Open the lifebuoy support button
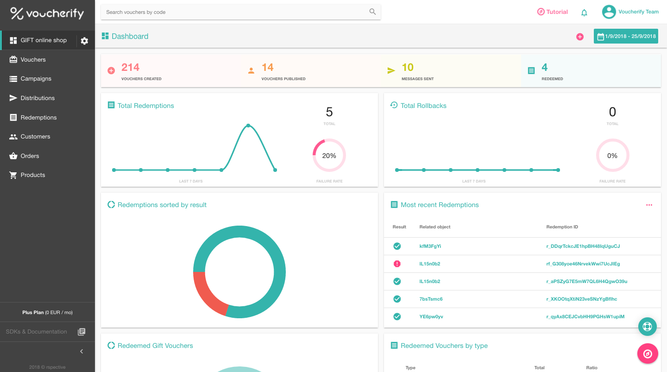 (647, 327)
